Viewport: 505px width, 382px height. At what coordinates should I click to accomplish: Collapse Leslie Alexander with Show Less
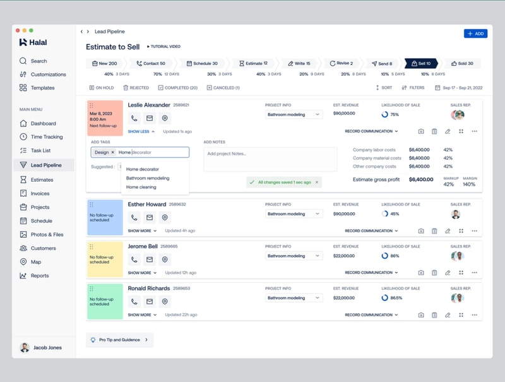pos(141,131)
